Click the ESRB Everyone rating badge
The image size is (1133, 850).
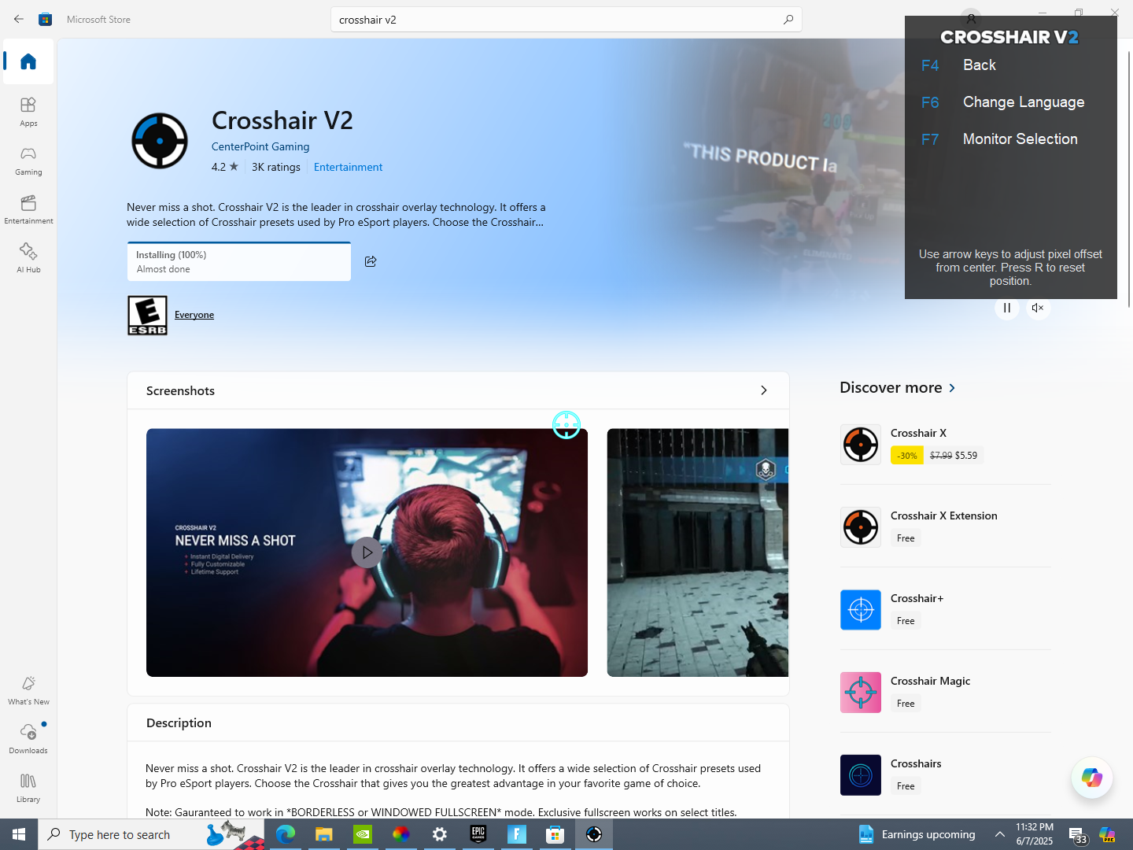(147, 315)
